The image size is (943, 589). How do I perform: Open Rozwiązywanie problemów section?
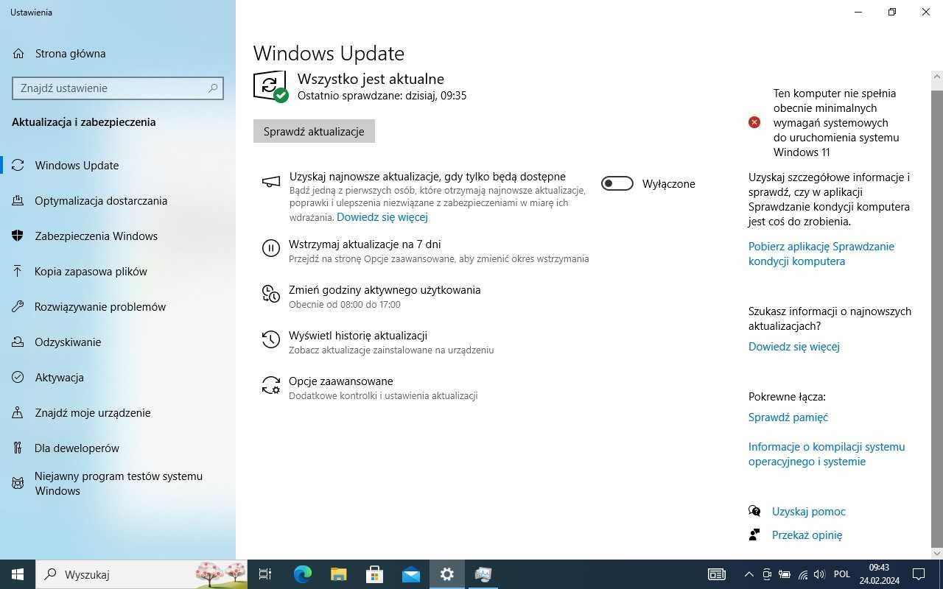118,307
